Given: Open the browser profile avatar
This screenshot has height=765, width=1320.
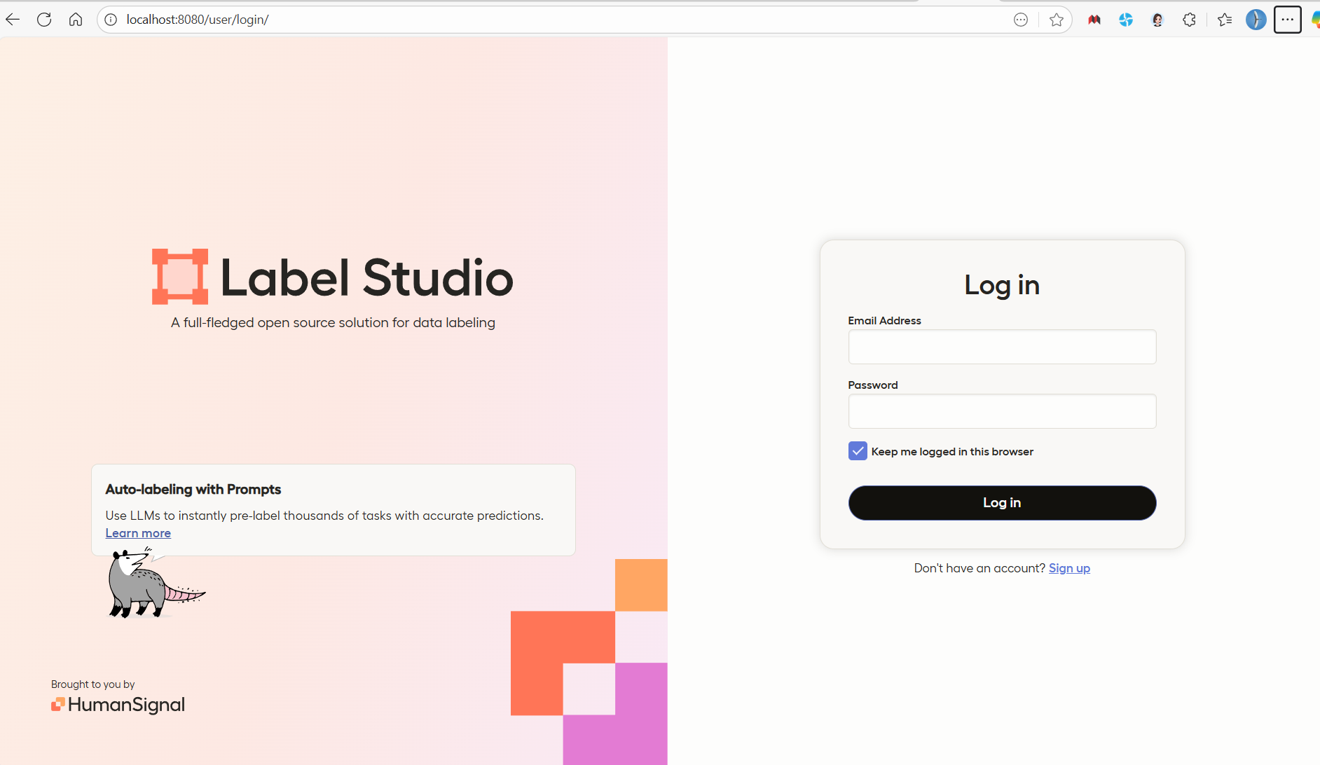Looking at the screenshot, I should click(x=1256, y=20).
